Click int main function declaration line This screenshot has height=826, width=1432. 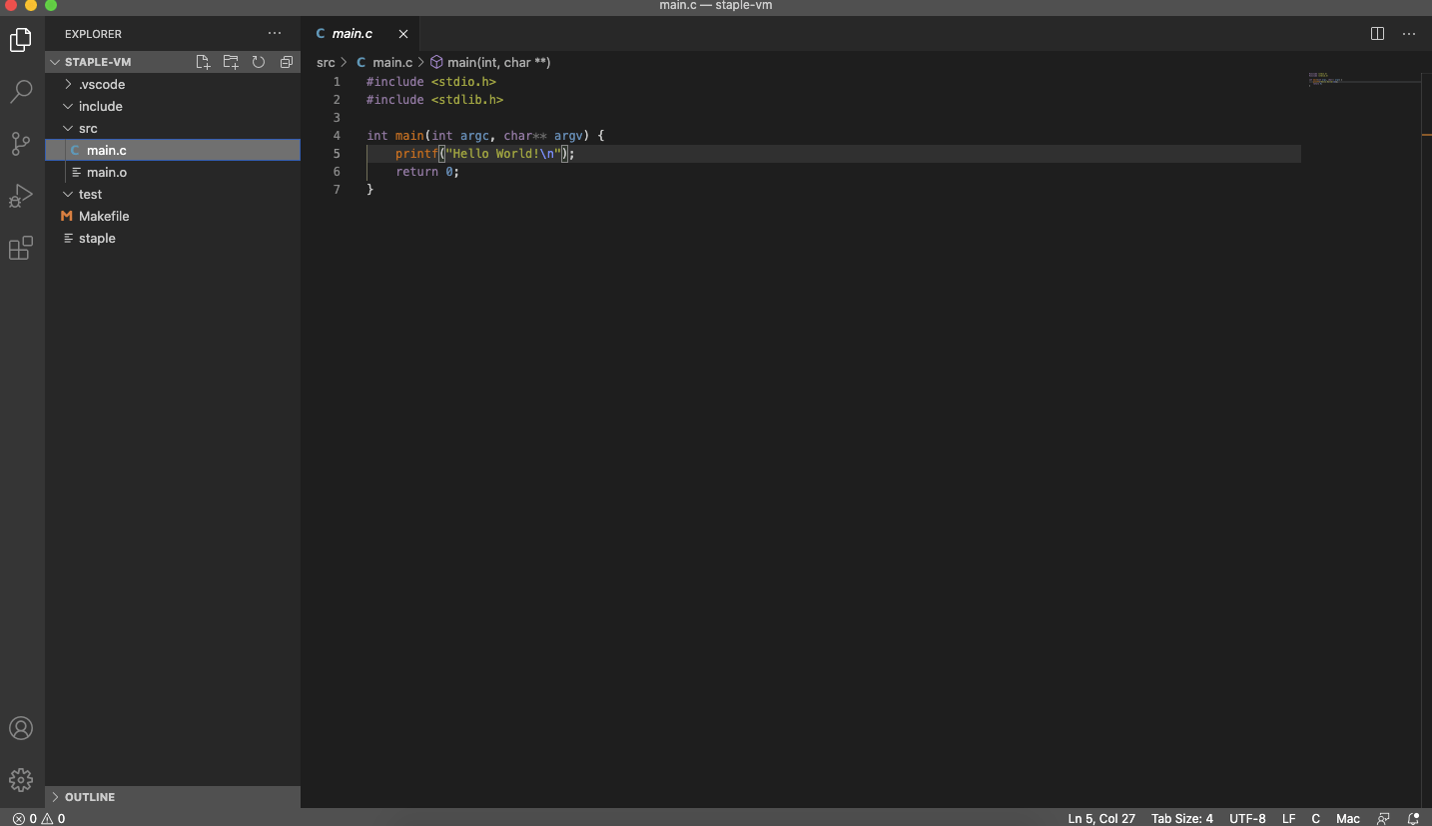click(485, 136)
